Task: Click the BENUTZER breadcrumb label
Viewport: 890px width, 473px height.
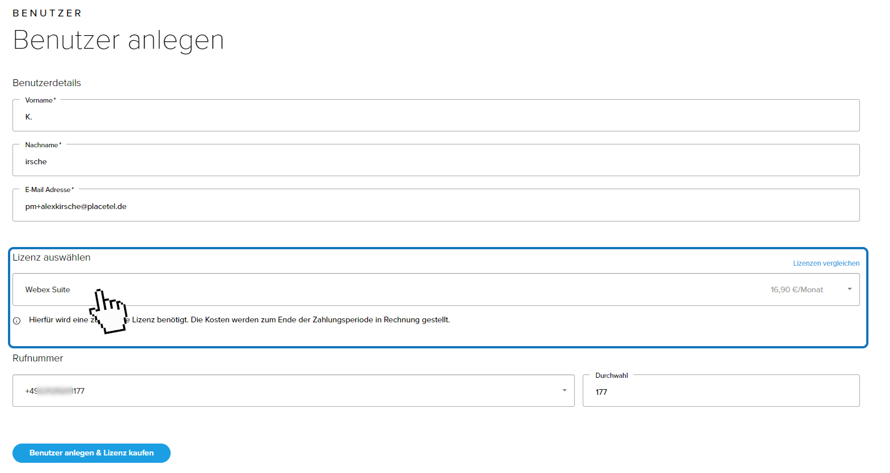Action: point(47,13)
